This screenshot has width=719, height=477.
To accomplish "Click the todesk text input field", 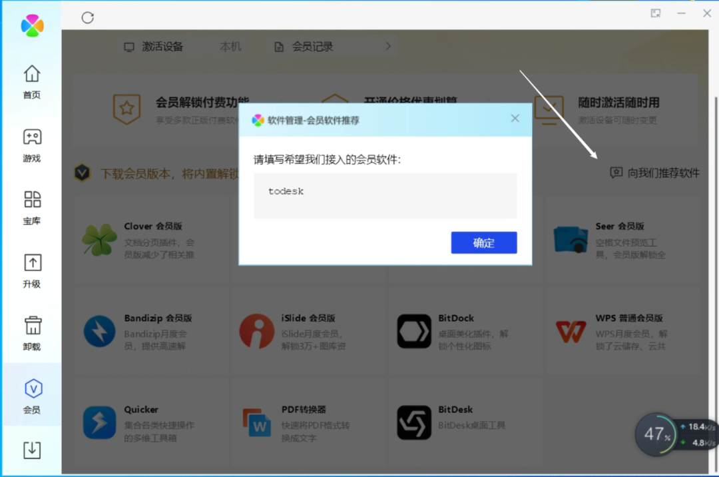I will pyautogui.click(x=385, y=196).
